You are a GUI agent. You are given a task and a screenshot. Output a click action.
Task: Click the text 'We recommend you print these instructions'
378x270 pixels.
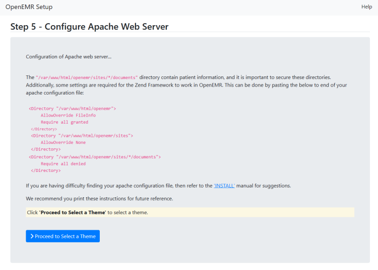[x=76, y=199]
